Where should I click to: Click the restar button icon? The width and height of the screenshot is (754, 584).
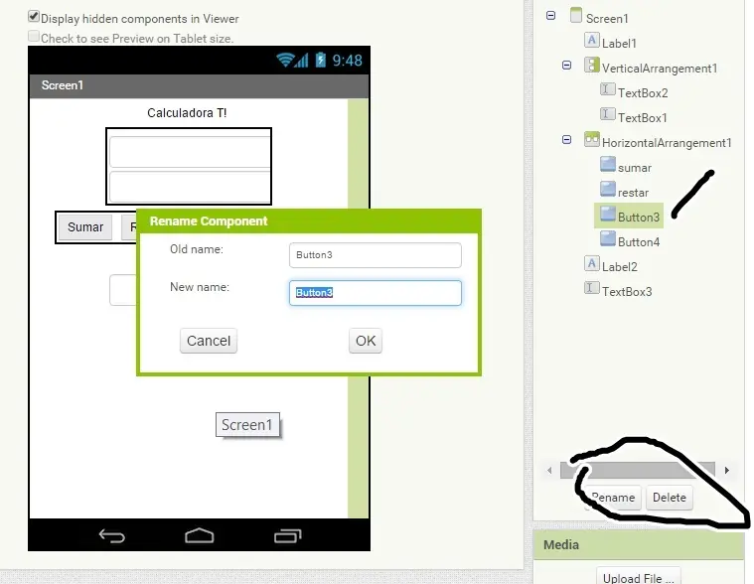point(608,189)
